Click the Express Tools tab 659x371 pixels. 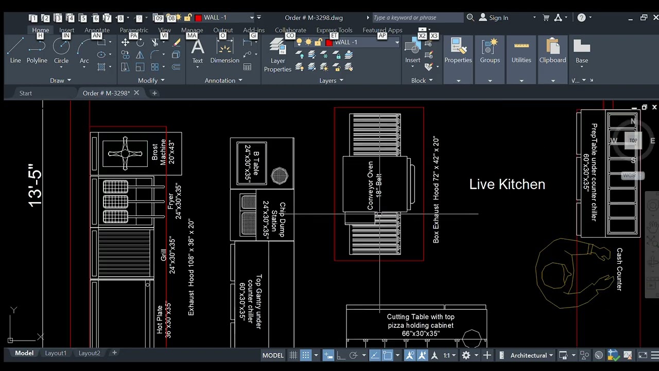click(x=334, y=30)
